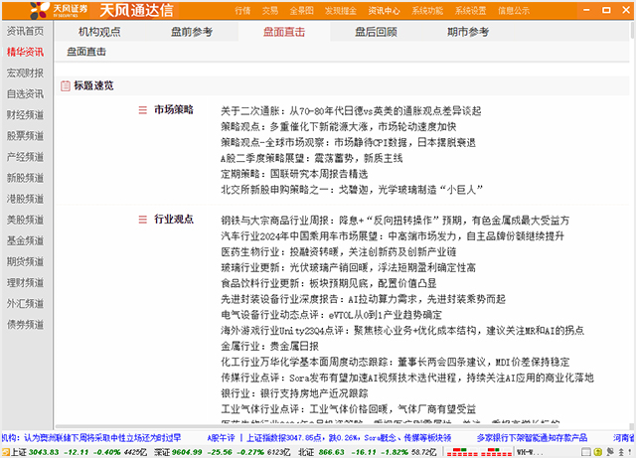
Task: Open the 发现掘金 menu
Action: point(341,11)
